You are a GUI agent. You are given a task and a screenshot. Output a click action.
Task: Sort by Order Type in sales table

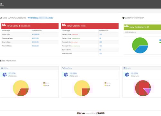coord(6,31)
